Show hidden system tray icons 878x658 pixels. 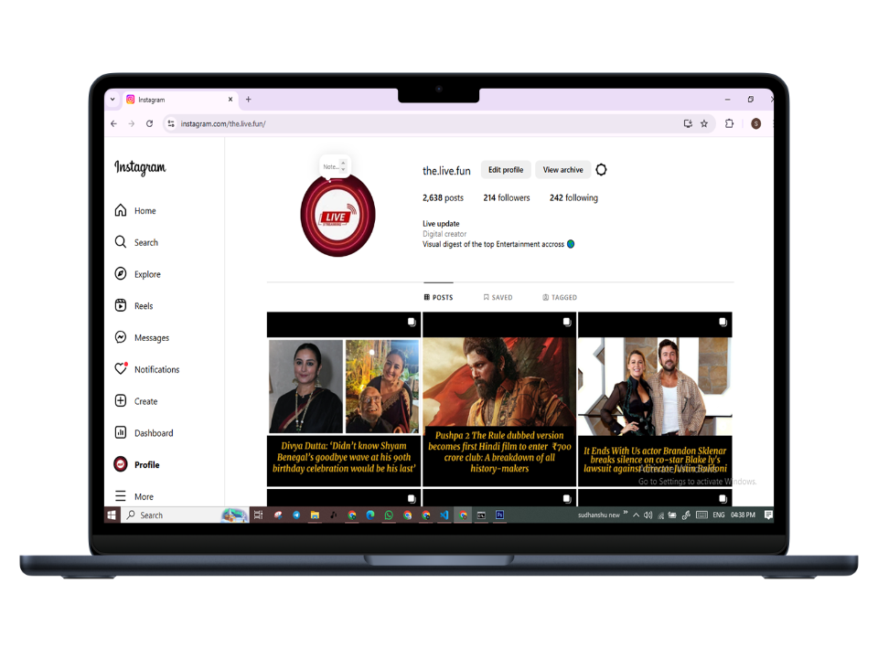636,515
